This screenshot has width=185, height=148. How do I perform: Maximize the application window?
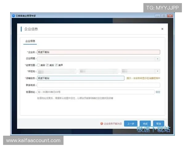point(164,16)
